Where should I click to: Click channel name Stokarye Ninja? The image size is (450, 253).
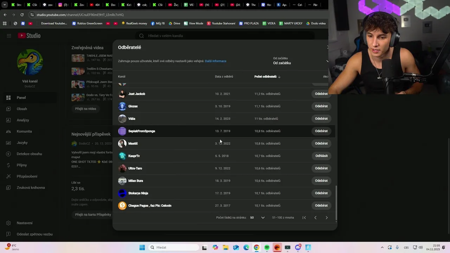[138, 193]
